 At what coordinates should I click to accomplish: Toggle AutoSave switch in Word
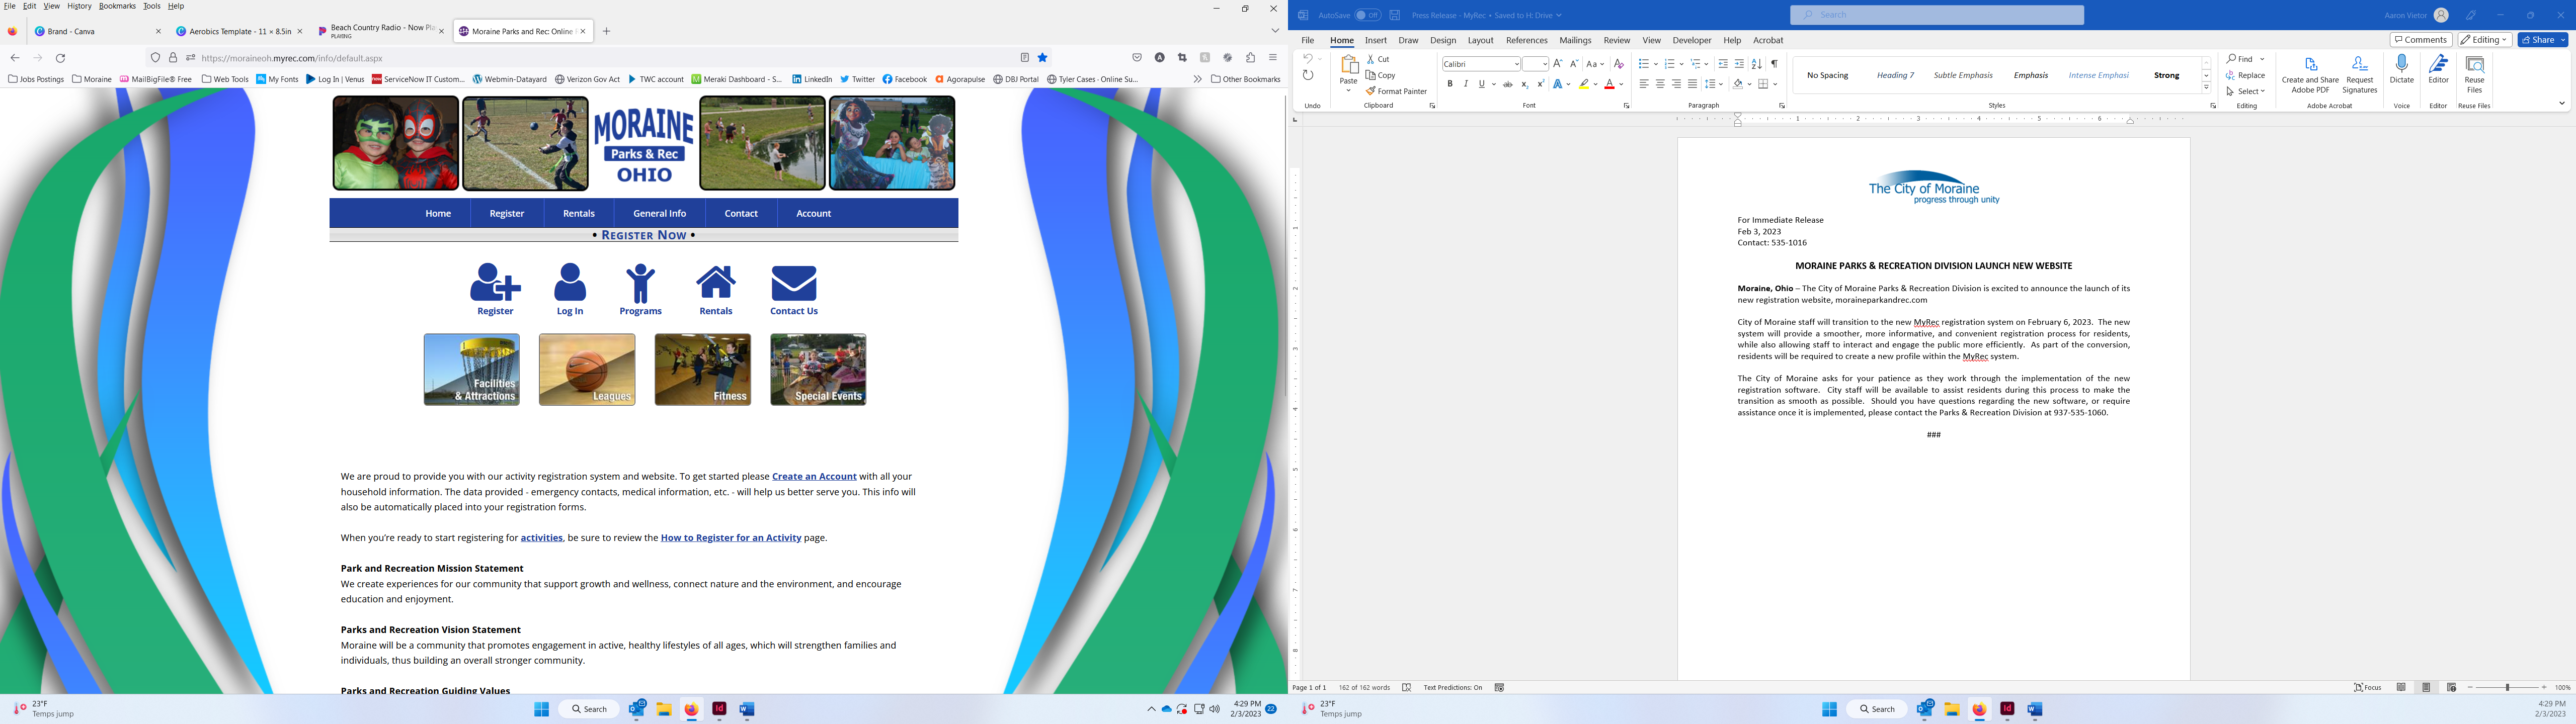[x=1367, y=15]
